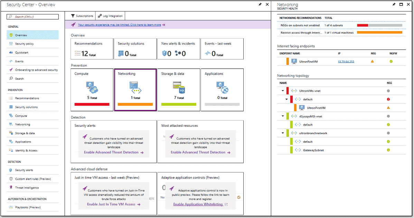This screenshot has height=218, width=414.
Task: Click the Compute tile VM icon
Action: click(x=92, y=88)
